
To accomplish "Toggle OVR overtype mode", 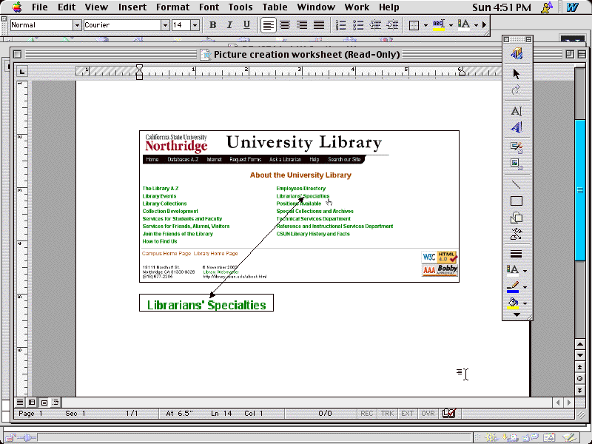I will click(x=428, y=414).
